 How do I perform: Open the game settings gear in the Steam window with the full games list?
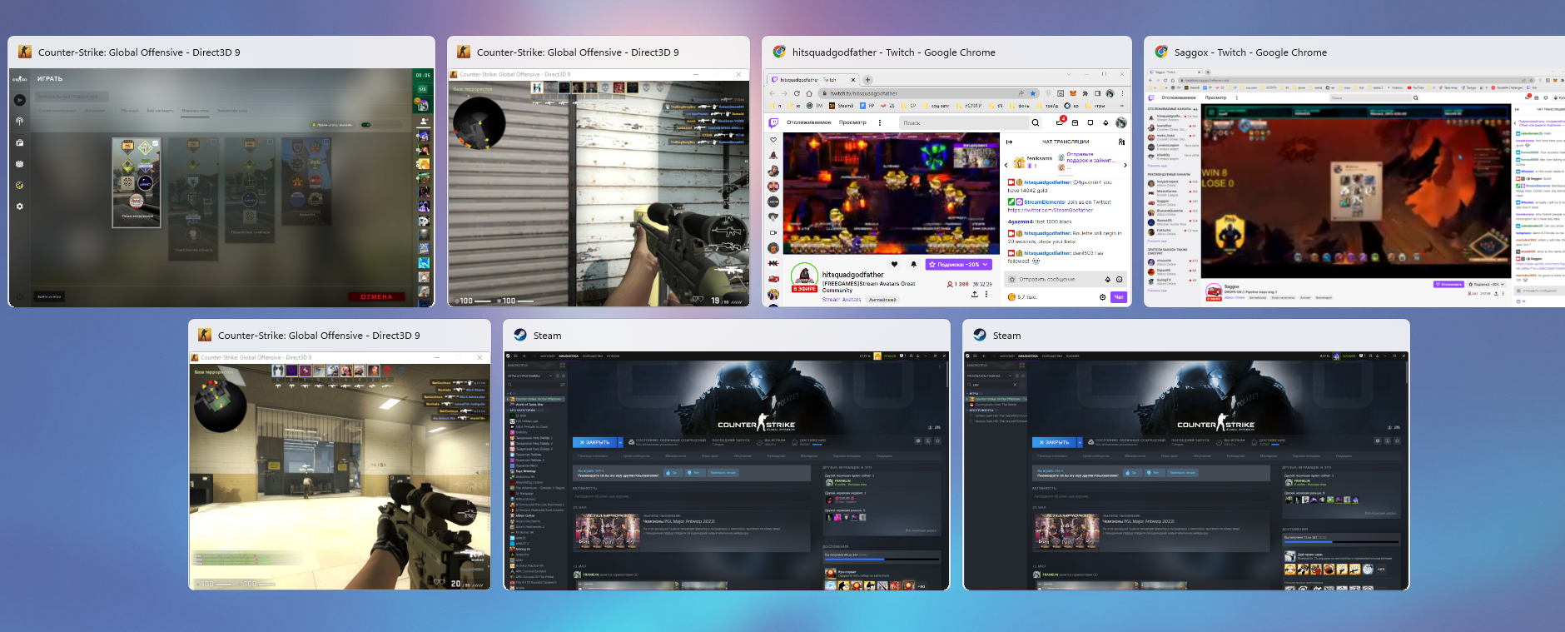(918, 441)
